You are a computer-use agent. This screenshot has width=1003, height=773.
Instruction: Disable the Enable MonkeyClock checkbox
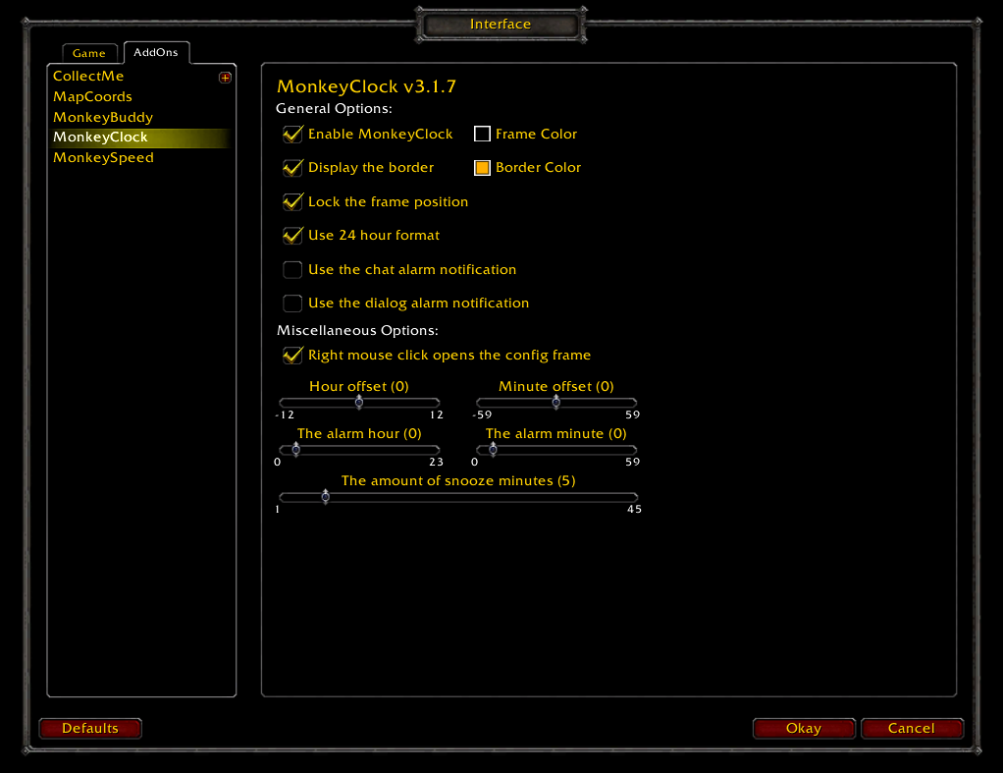tap(292, 134)
